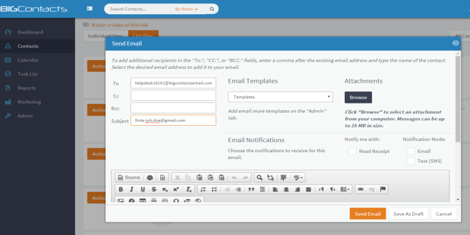This screenshot has width=470, height=235.
Task: Open Calendar from the sidebar
Action: [28, 60]
